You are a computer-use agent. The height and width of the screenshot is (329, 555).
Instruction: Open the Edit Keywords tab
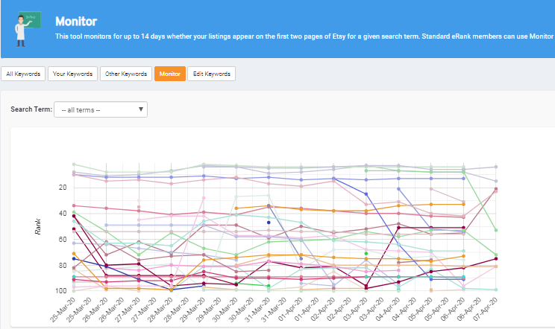211,74
